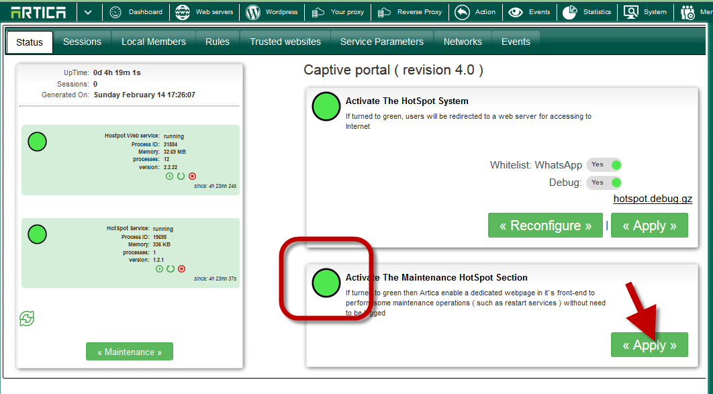The width and height of the screenshot is (713, 394).
Task: Toggle the Activate The HotSpot System green circle
Action: point(326,106)
